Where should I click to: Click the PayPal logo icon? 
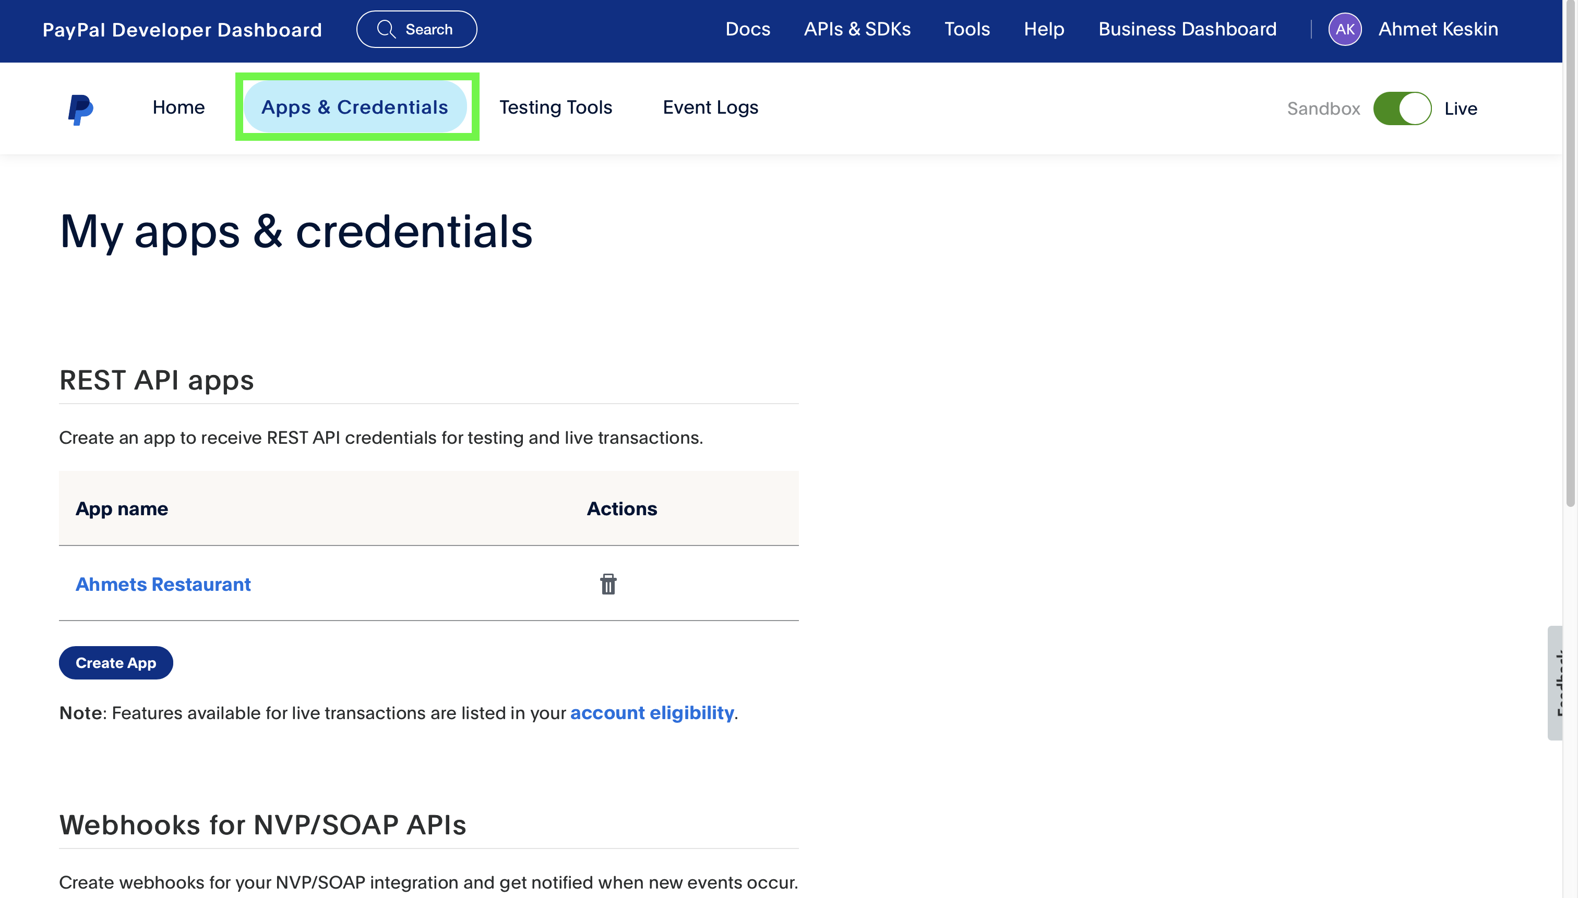tap(81, 109)
